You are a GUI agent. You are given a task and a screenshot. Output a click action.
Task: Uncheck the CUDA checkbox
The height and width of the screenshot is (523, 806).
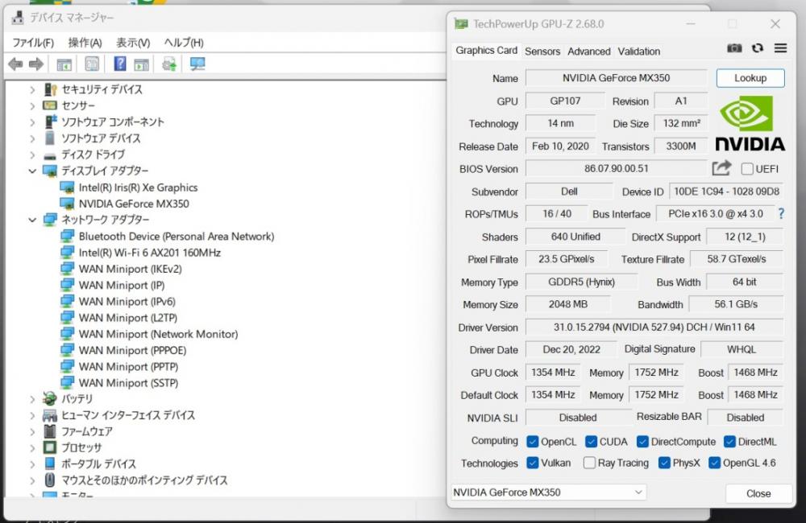pyautogui.click(x=591, y=442)
